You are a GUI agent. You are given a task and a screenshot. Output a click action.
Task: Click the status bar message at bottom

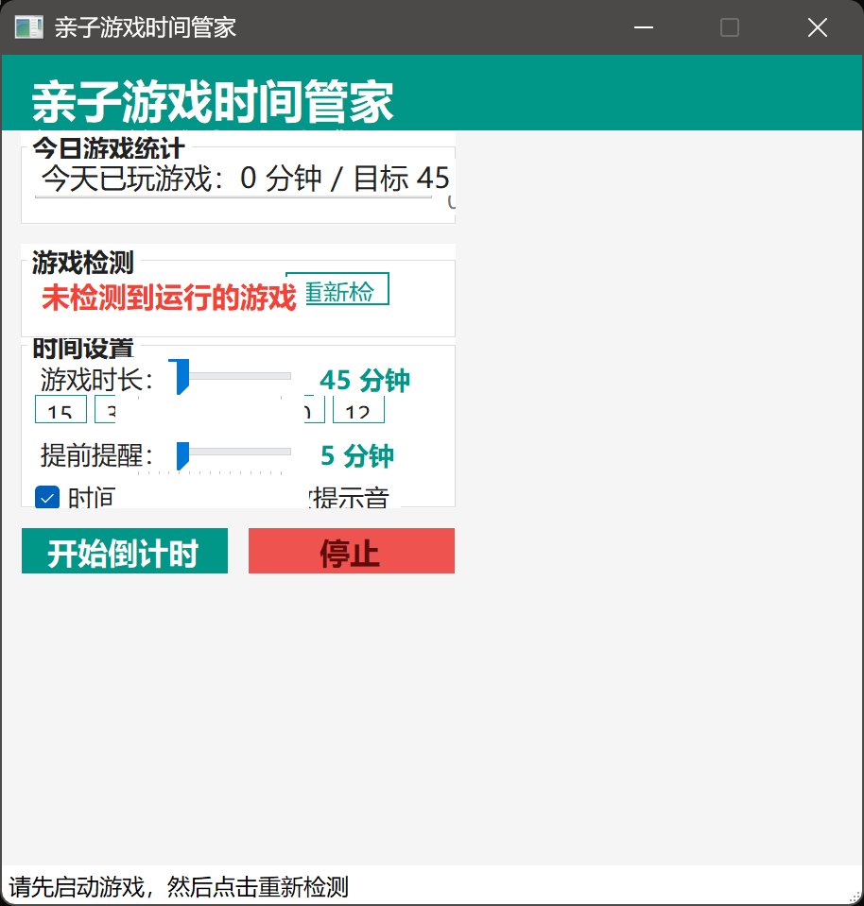pos(179,887)
